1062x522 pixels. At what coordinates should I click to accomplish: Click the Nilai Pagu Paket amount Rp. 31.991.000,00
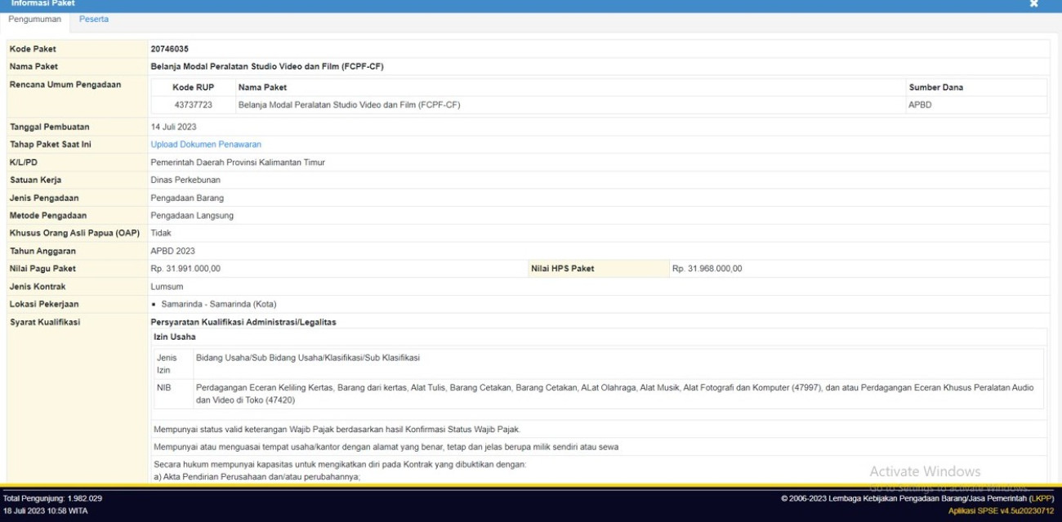pyautogui.click(x=185, y=269)
